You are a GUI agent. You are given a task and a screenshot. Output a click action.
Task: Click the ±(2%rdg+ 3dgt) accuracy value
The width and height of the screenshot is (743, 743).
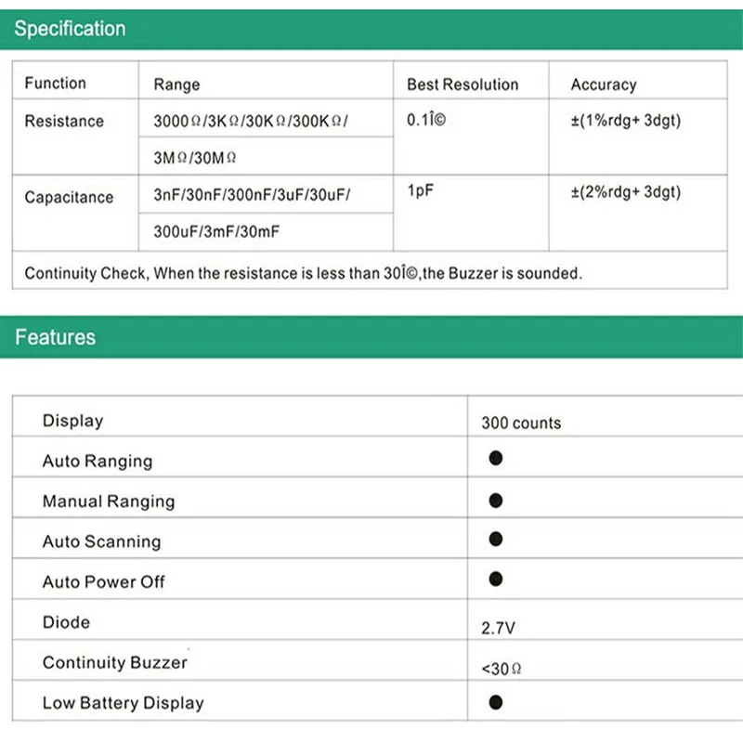pos(626,192)
